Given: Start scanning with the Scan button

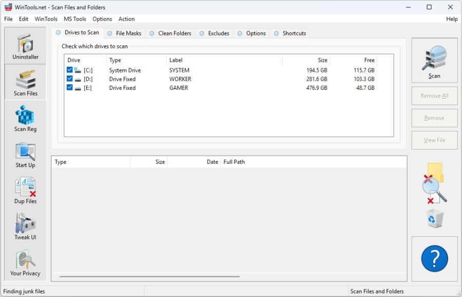Looking at the screenshot, I should point(434,60).
